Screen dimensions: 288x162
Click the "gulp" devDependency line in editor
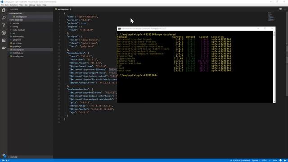tap(81, 103)
